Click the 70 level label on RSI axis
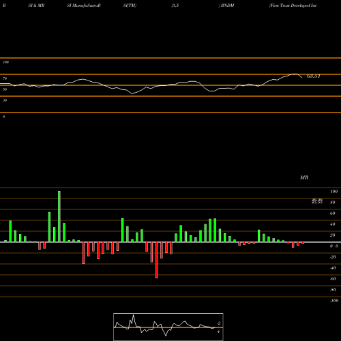 pos(5,78)
